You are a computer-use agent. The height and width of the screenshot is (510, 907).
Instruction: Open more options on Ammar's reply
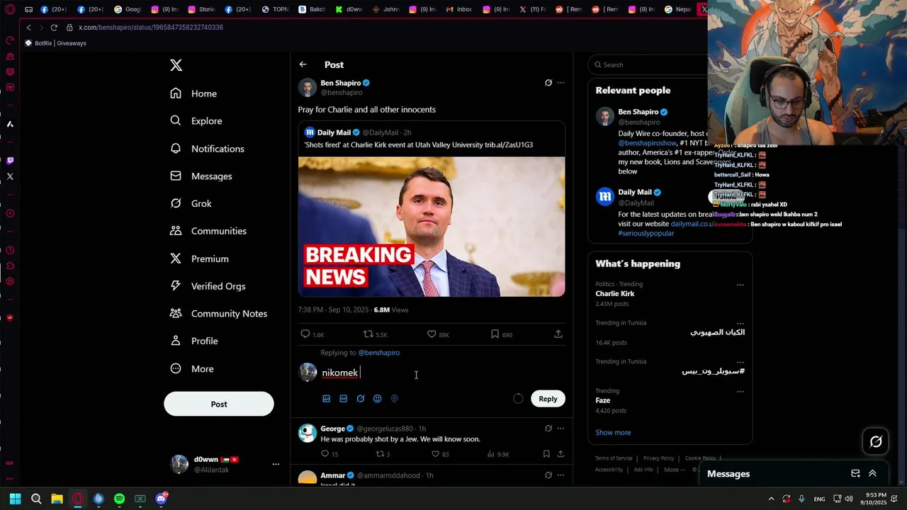(x=560, y=475)
